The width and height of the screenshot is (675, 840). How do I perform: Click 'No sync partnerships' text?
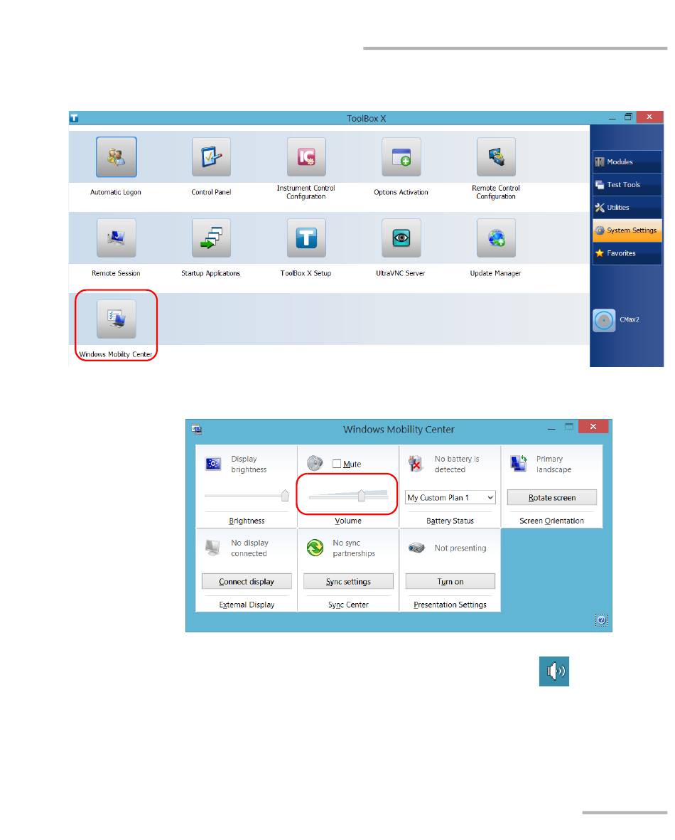click(x=354, y=548)
